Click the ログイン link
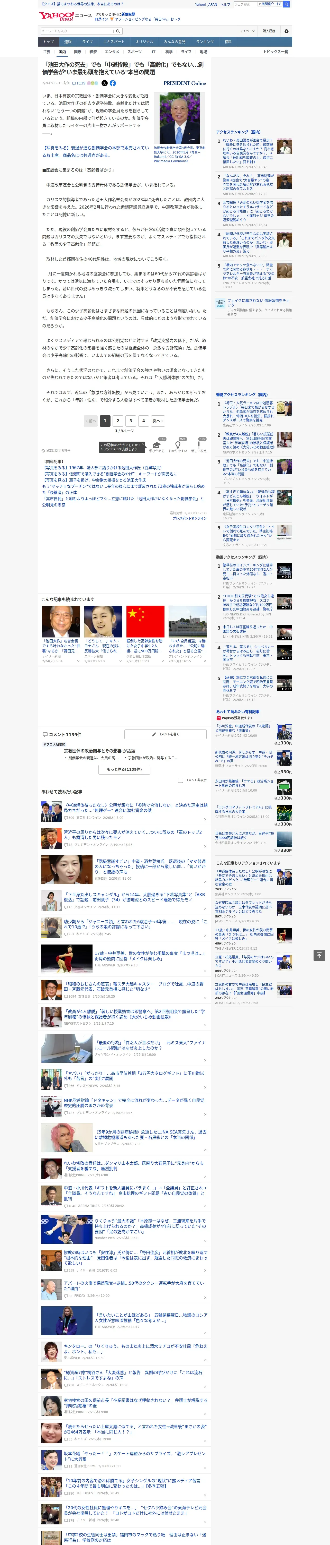This screenshot has height=1545, width=330. point(101,19)
